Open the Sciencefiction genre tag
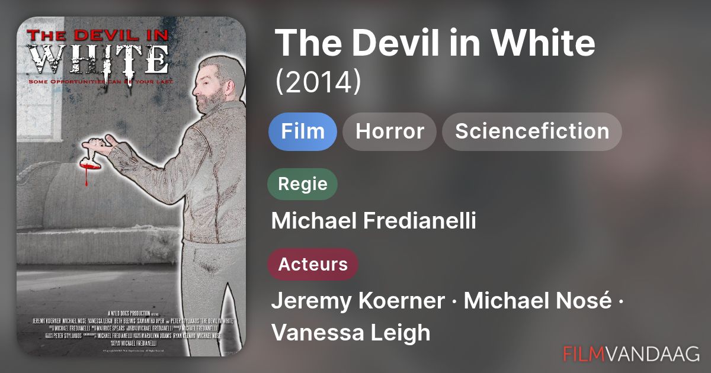The height and width of the screenshot is (373, 711). point(531,131)
